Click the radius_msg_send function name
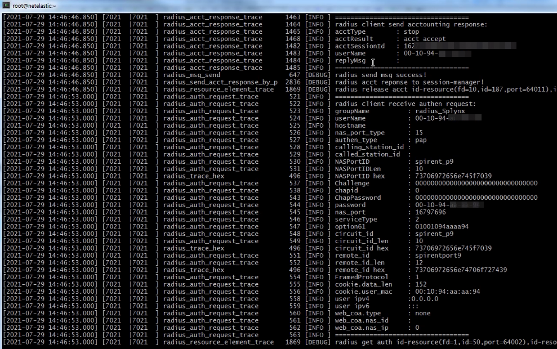Image resolution: width=557 pixels, height=349 pixels. (191, 75)
